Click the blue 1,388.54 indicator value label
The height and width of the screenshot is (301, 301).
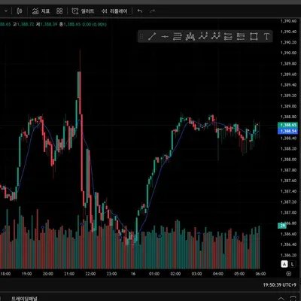[x=288, y=131]
